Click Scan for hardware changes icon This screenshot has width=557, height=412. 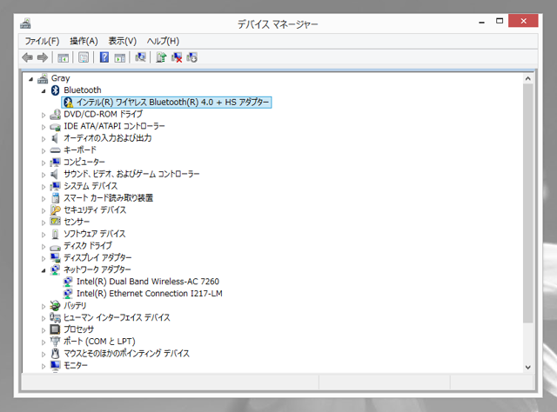click(140, 57)
